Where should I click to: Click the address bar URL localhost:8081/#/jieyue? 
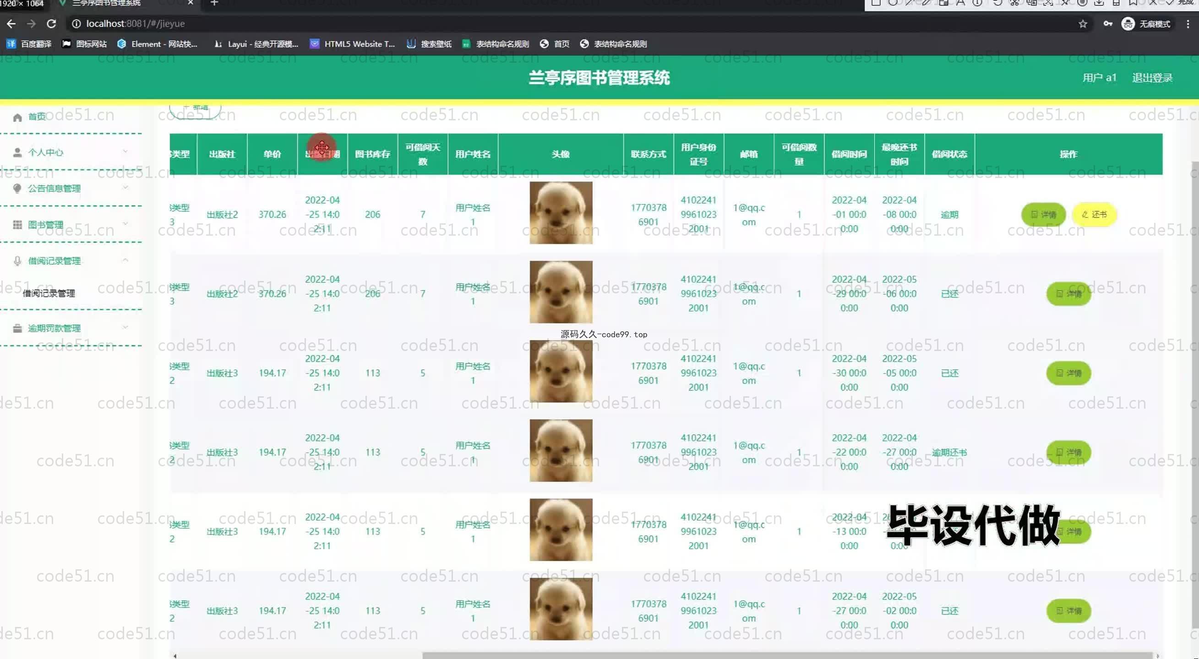pos(136,24)
